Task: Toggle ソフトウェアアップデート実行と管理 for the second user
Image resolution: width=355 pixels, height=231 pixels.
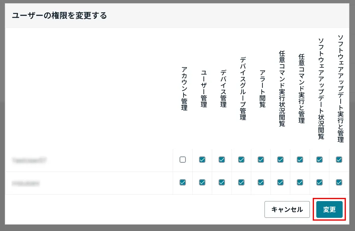Action: coord(339,183)
